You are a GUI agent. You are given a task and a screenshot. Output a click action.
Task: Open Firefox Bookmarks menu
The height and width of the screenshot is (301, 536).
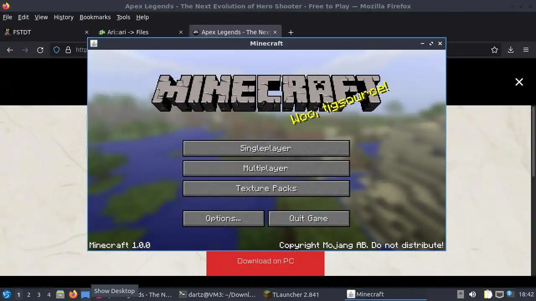pos(95,17)
